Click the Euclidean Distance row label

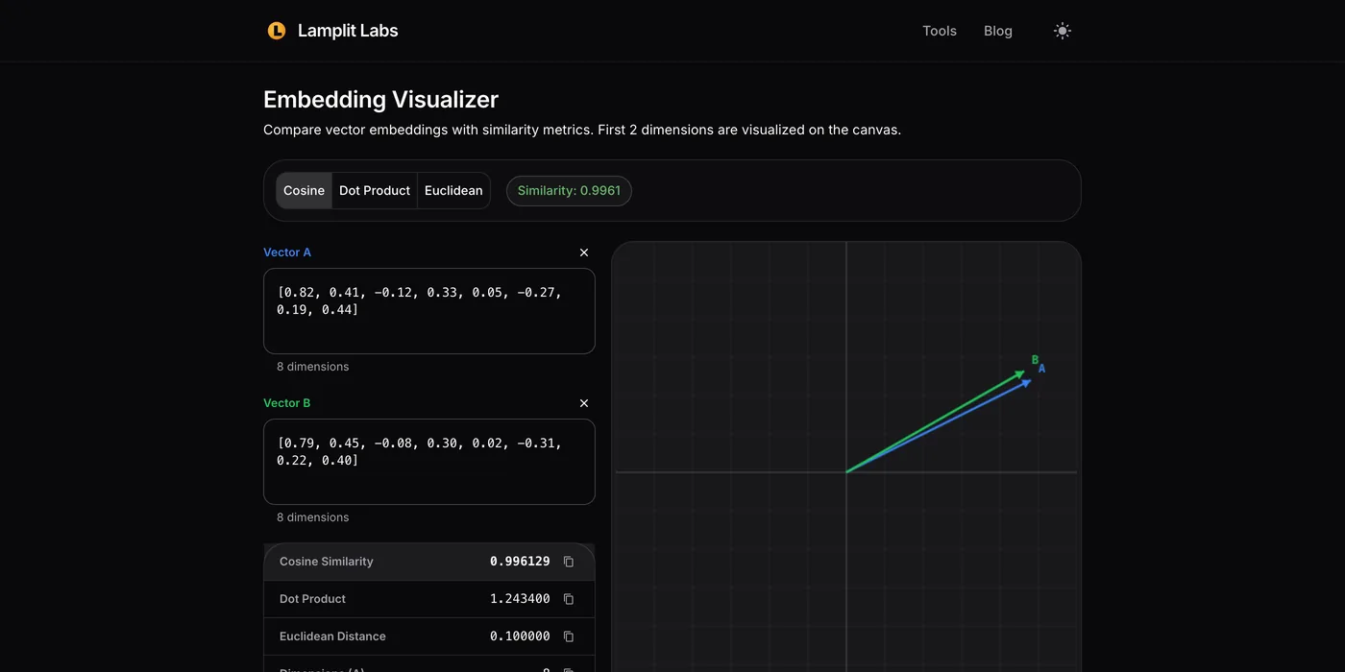[x=332, y=636]
